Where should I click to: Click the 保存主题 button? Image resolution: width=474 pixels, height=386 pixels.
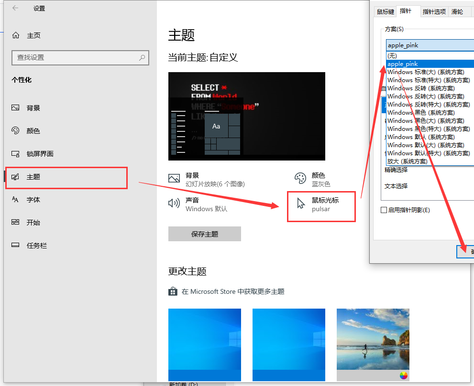click(205, 234)
